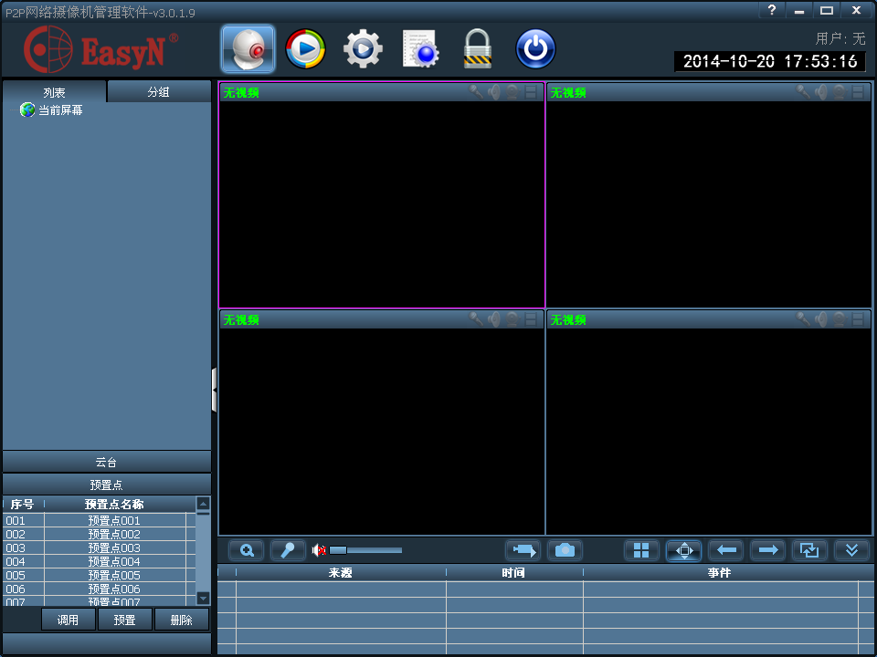Toggle full screen view button
Viewport: 877px width, 657px height.
click(683, 550)
